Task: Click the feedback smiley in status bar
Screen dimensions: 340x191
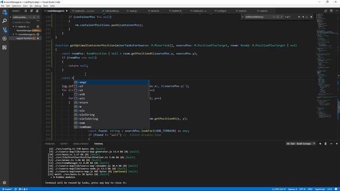Action: 336,189
